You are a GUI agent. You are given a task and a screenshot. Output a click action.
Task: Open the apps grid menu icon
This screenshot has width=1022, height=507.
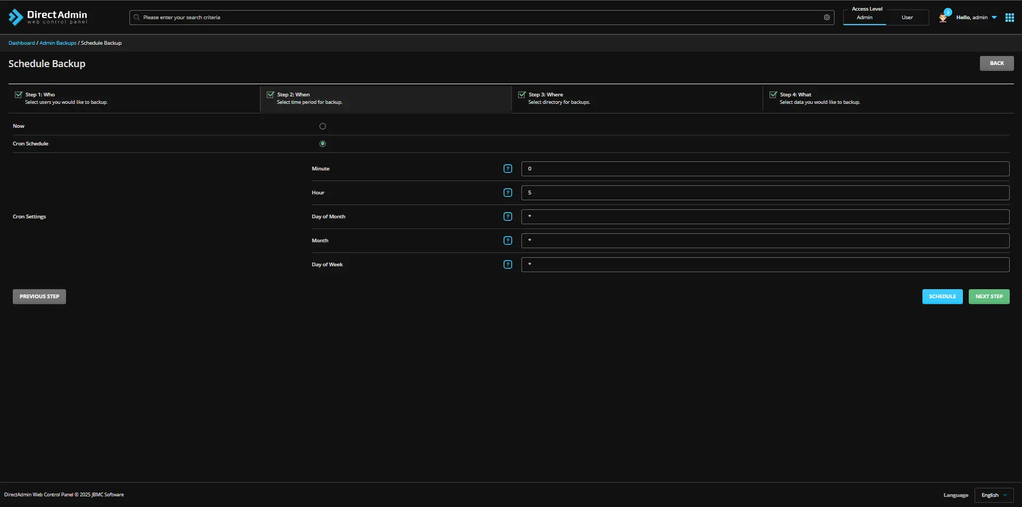(x=1009, y=18)
